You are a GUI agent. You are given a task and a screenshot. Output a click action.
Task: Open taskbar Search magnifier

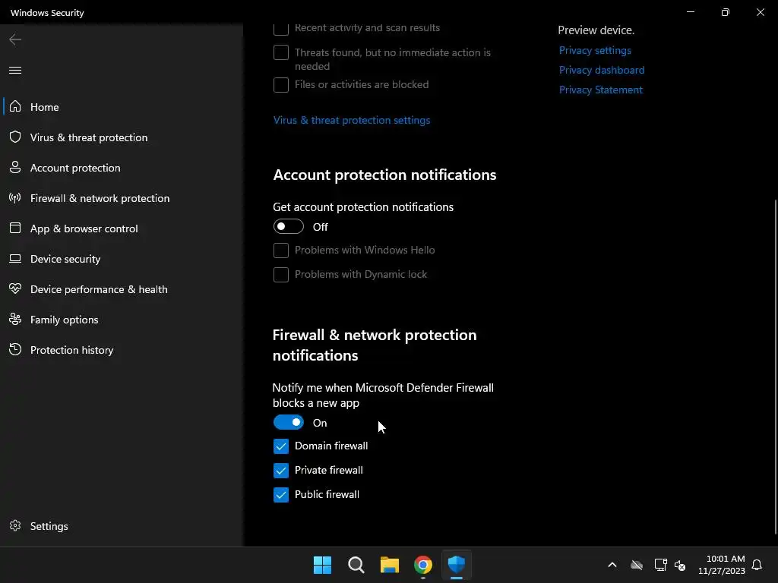[x=356, y=565]
